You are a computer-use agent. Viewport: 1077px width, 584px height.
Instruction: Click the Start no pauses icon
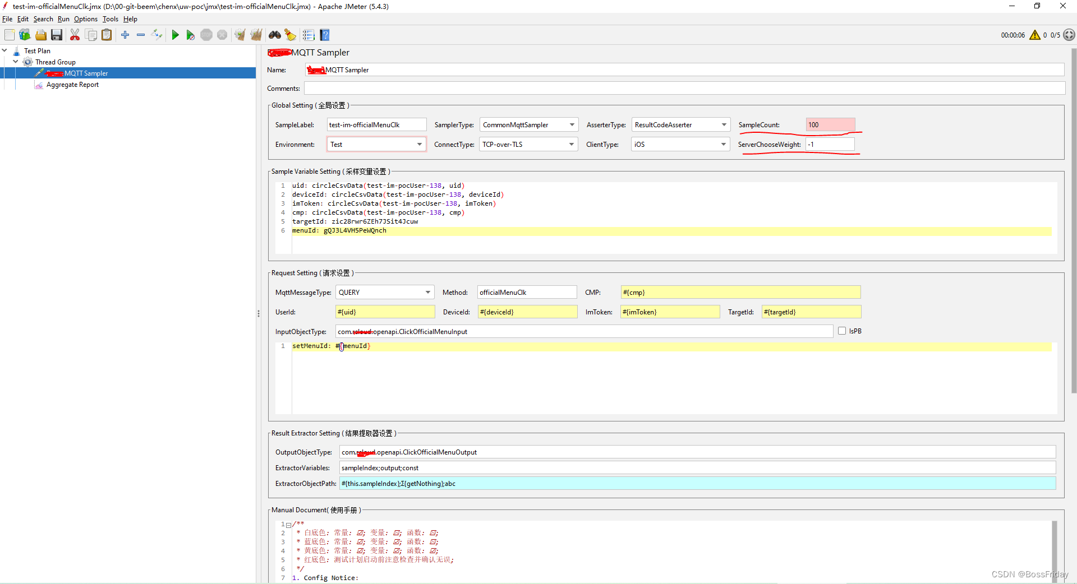(191, 35)
